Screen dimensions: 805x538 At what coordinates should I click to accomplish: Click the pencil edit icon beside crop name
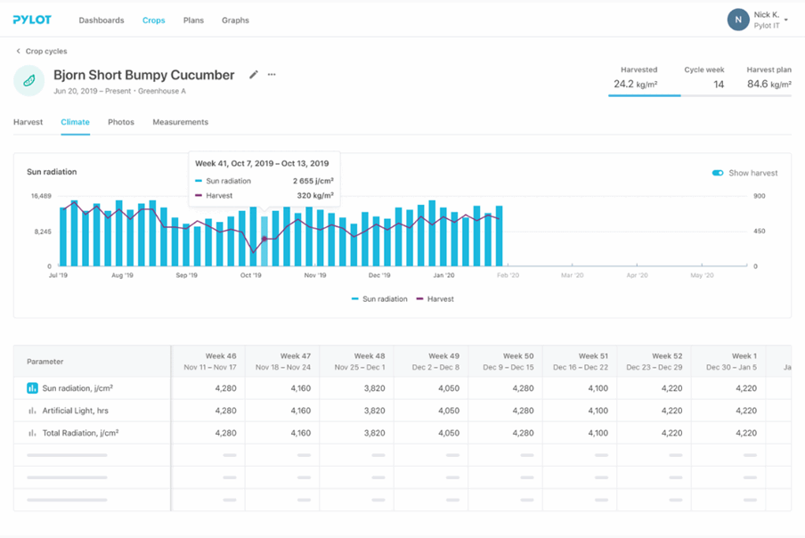point(254,75)
